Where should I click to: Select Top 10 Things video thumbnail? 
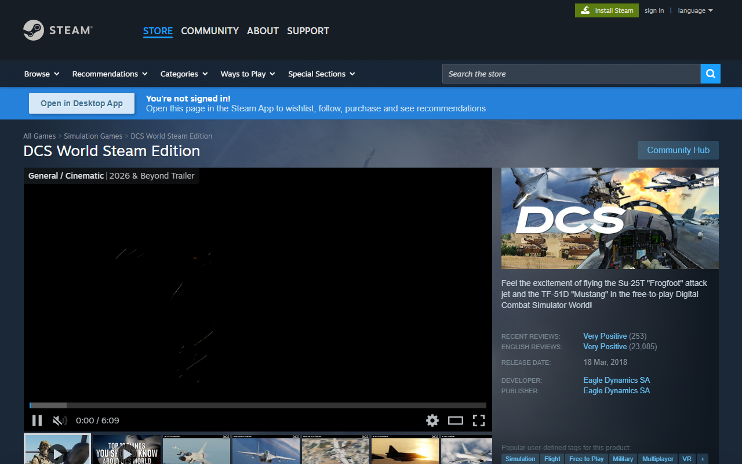pos(127,449)
